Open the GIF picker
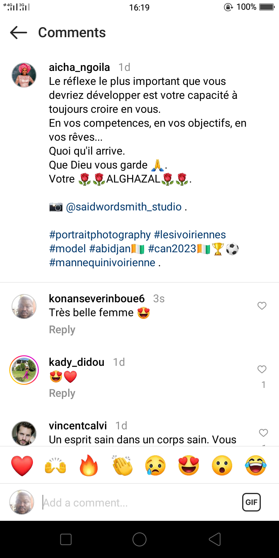 tap(251, 503)
